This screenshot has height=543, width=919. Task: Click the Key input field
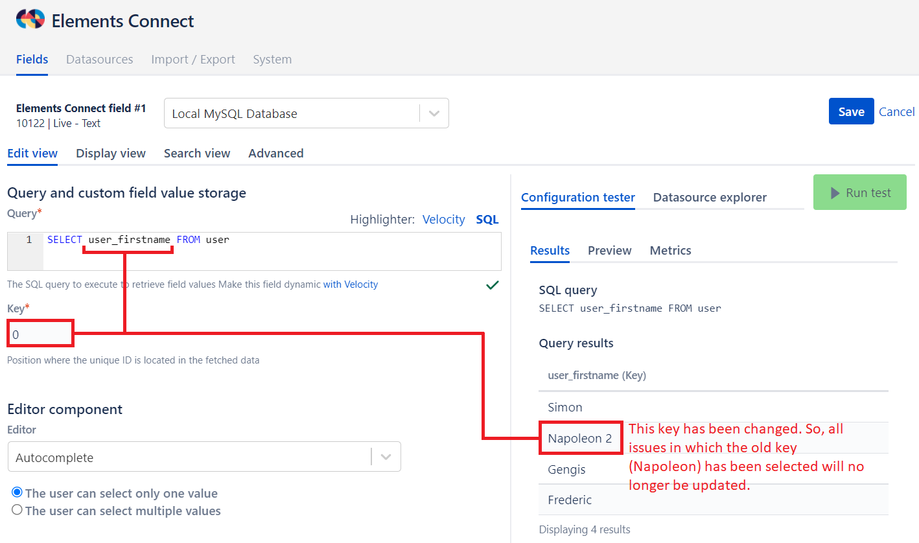pyautogui.click(x=40, y=334)
